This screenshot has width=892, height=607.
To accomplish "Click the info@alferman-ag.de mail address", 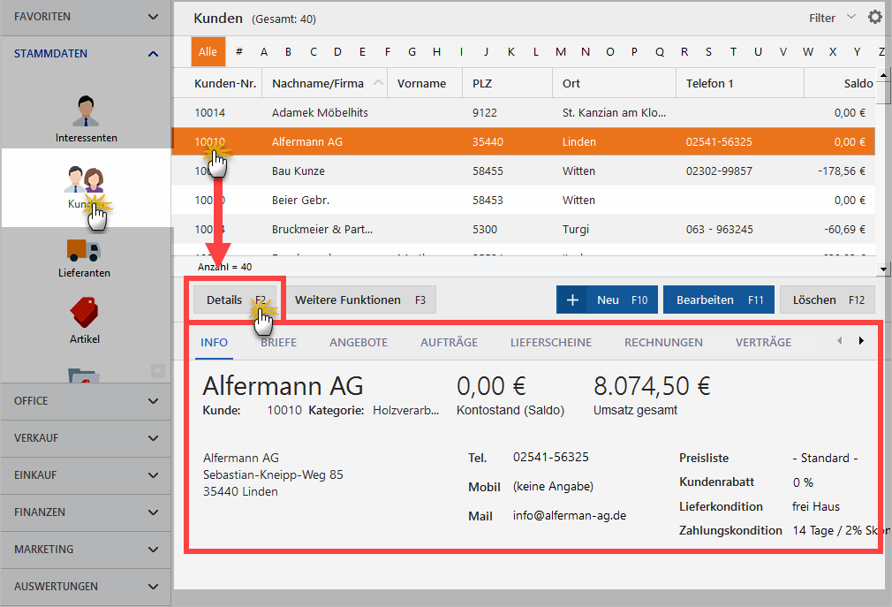I will pos(570,515).
